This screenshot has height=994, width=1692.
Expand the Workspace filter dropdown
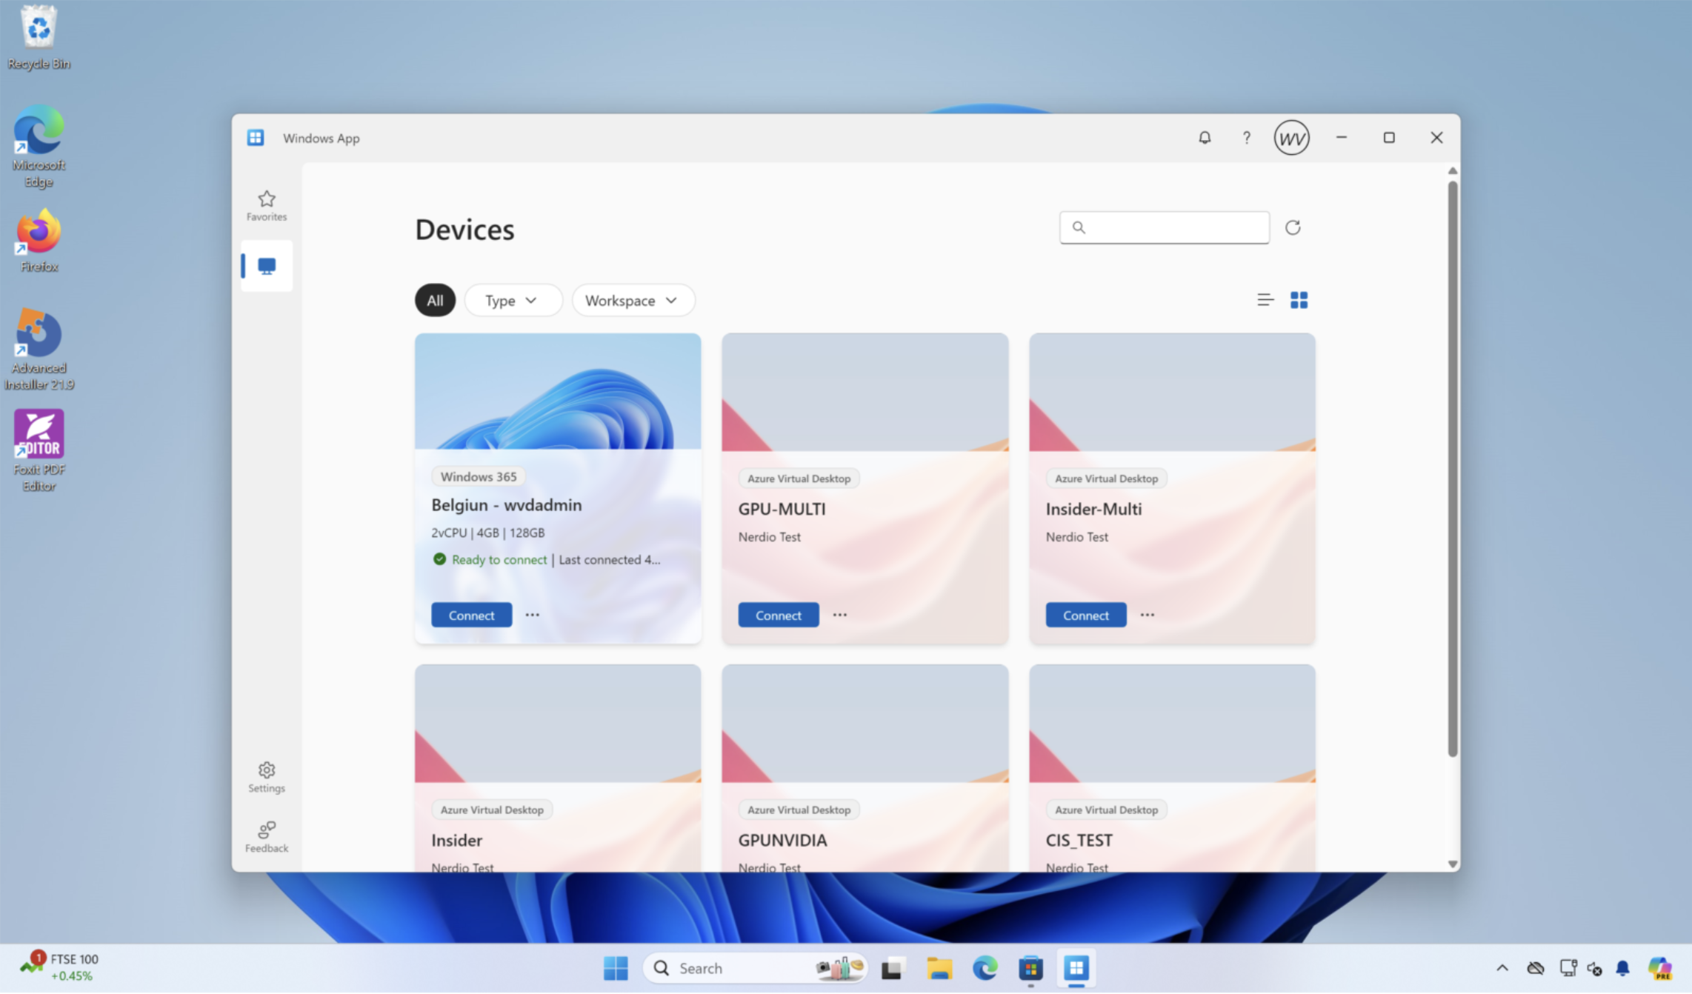[632, 300]
